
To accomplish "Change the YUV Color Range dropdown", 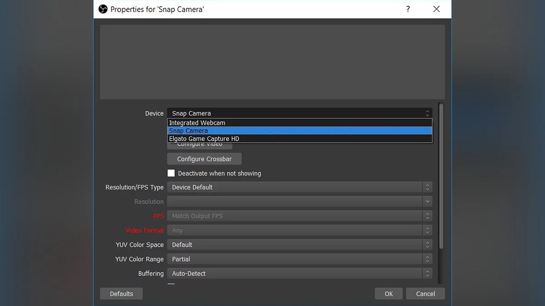I will [x=299, y=259].
